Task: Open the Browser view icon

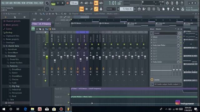Action: pyautogui.click(x=158, y=9)
